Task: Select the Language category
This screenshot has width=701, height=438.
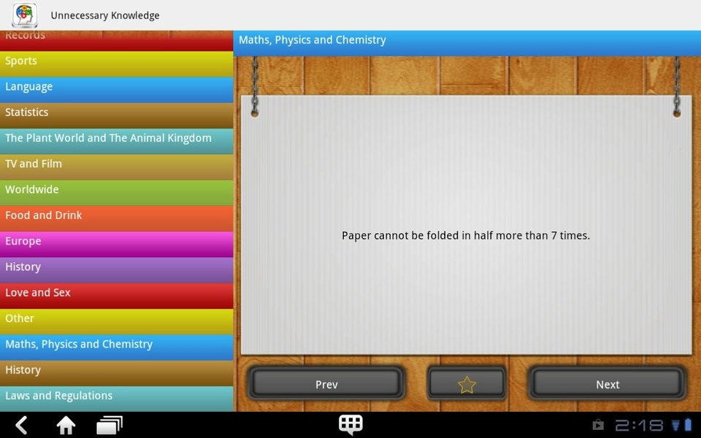Action: (x=117, y=90)
